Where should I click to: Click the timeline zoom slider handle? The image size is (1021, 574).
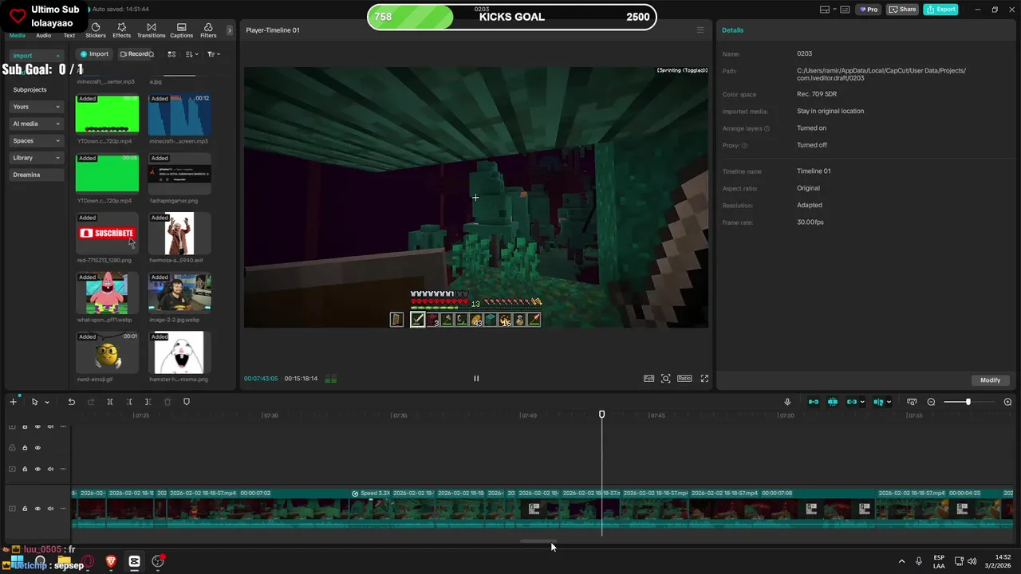point(968,402)
